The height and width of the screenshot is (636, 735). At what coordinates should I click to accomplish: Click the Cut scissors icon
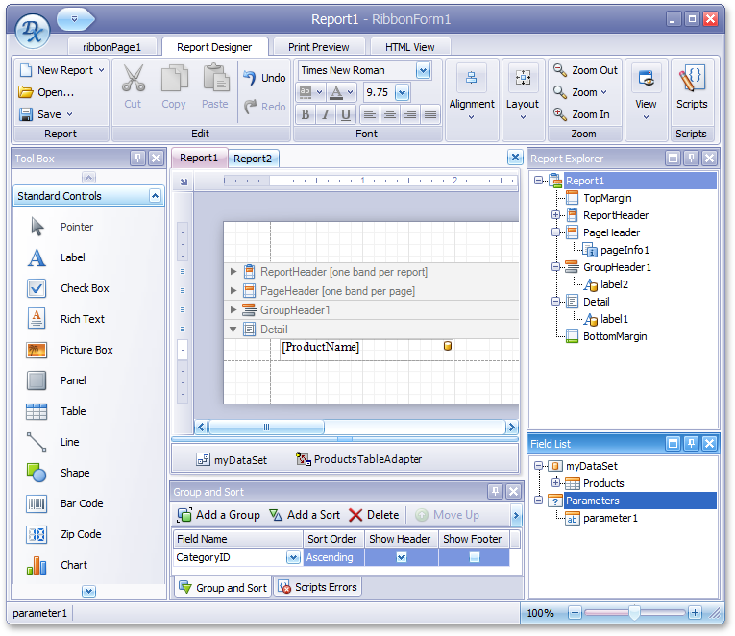tap(134, 78)
